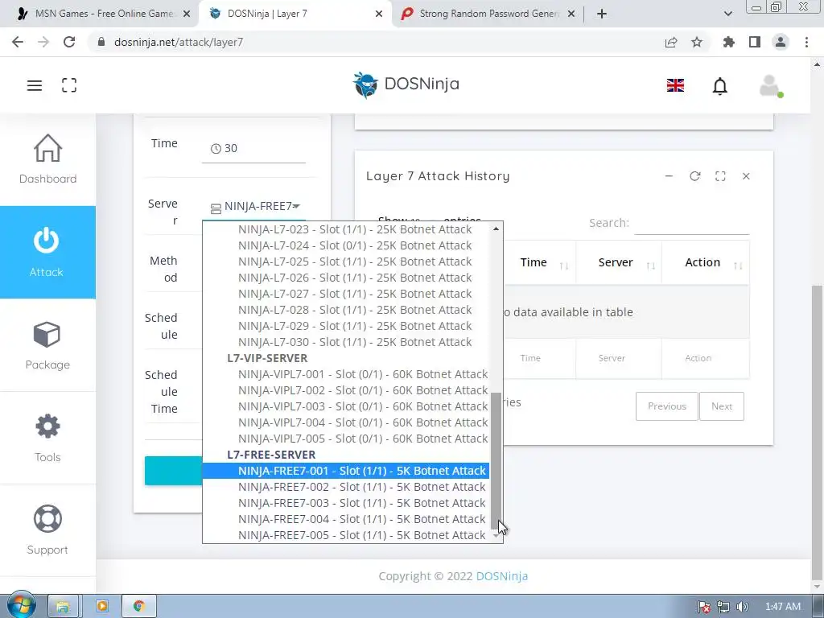The width and height of the screenshot is (824, 618).
Task: Open the network tray icon
Action: point(723,607)
